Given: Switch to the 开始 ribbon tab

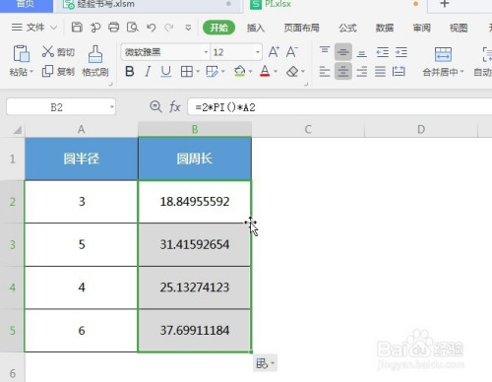Looking at the screenshot, I should 218,28.
